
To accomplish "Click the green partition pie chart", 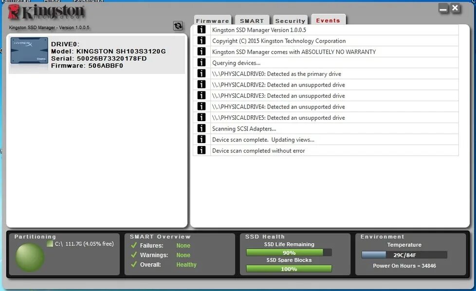I will [30, 257].
